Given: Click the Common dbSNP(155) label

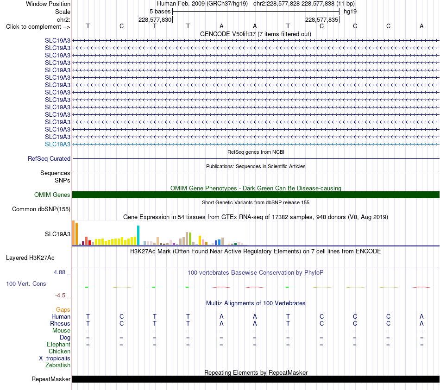Looking at the screenshot, I should [x=41, y=209].
